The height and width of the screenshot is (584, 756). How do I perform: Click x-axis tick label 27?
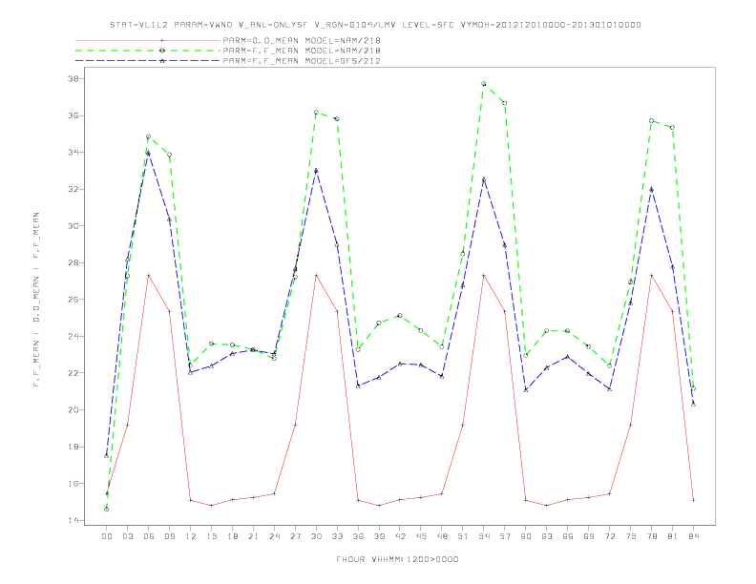point(295,536)
